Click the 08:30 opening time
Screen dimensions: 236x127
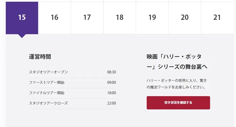point(111,72)
